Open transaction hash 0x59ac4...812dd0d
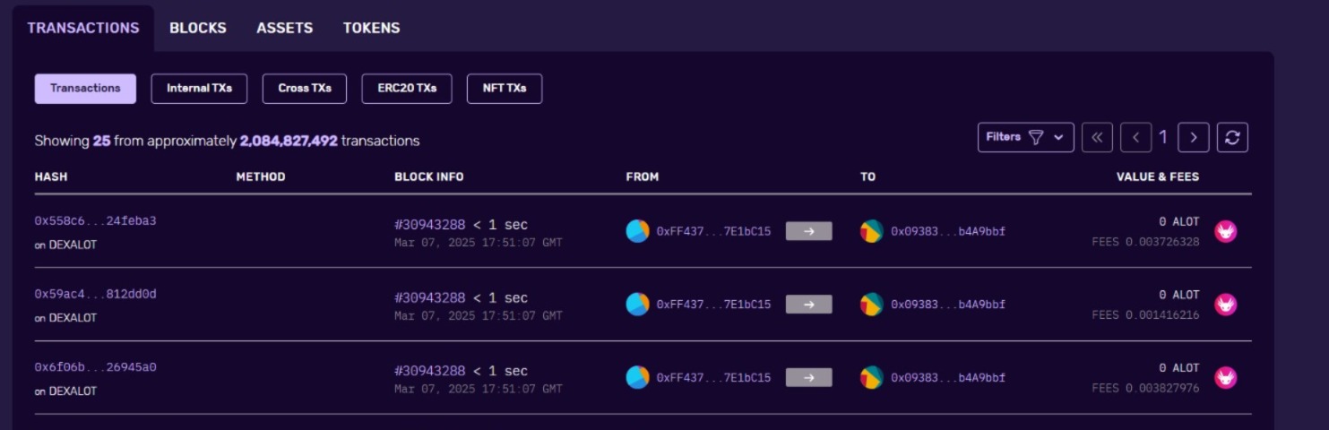The width and height of the screenshot is (1329, 430). click(x=95, y=294)
